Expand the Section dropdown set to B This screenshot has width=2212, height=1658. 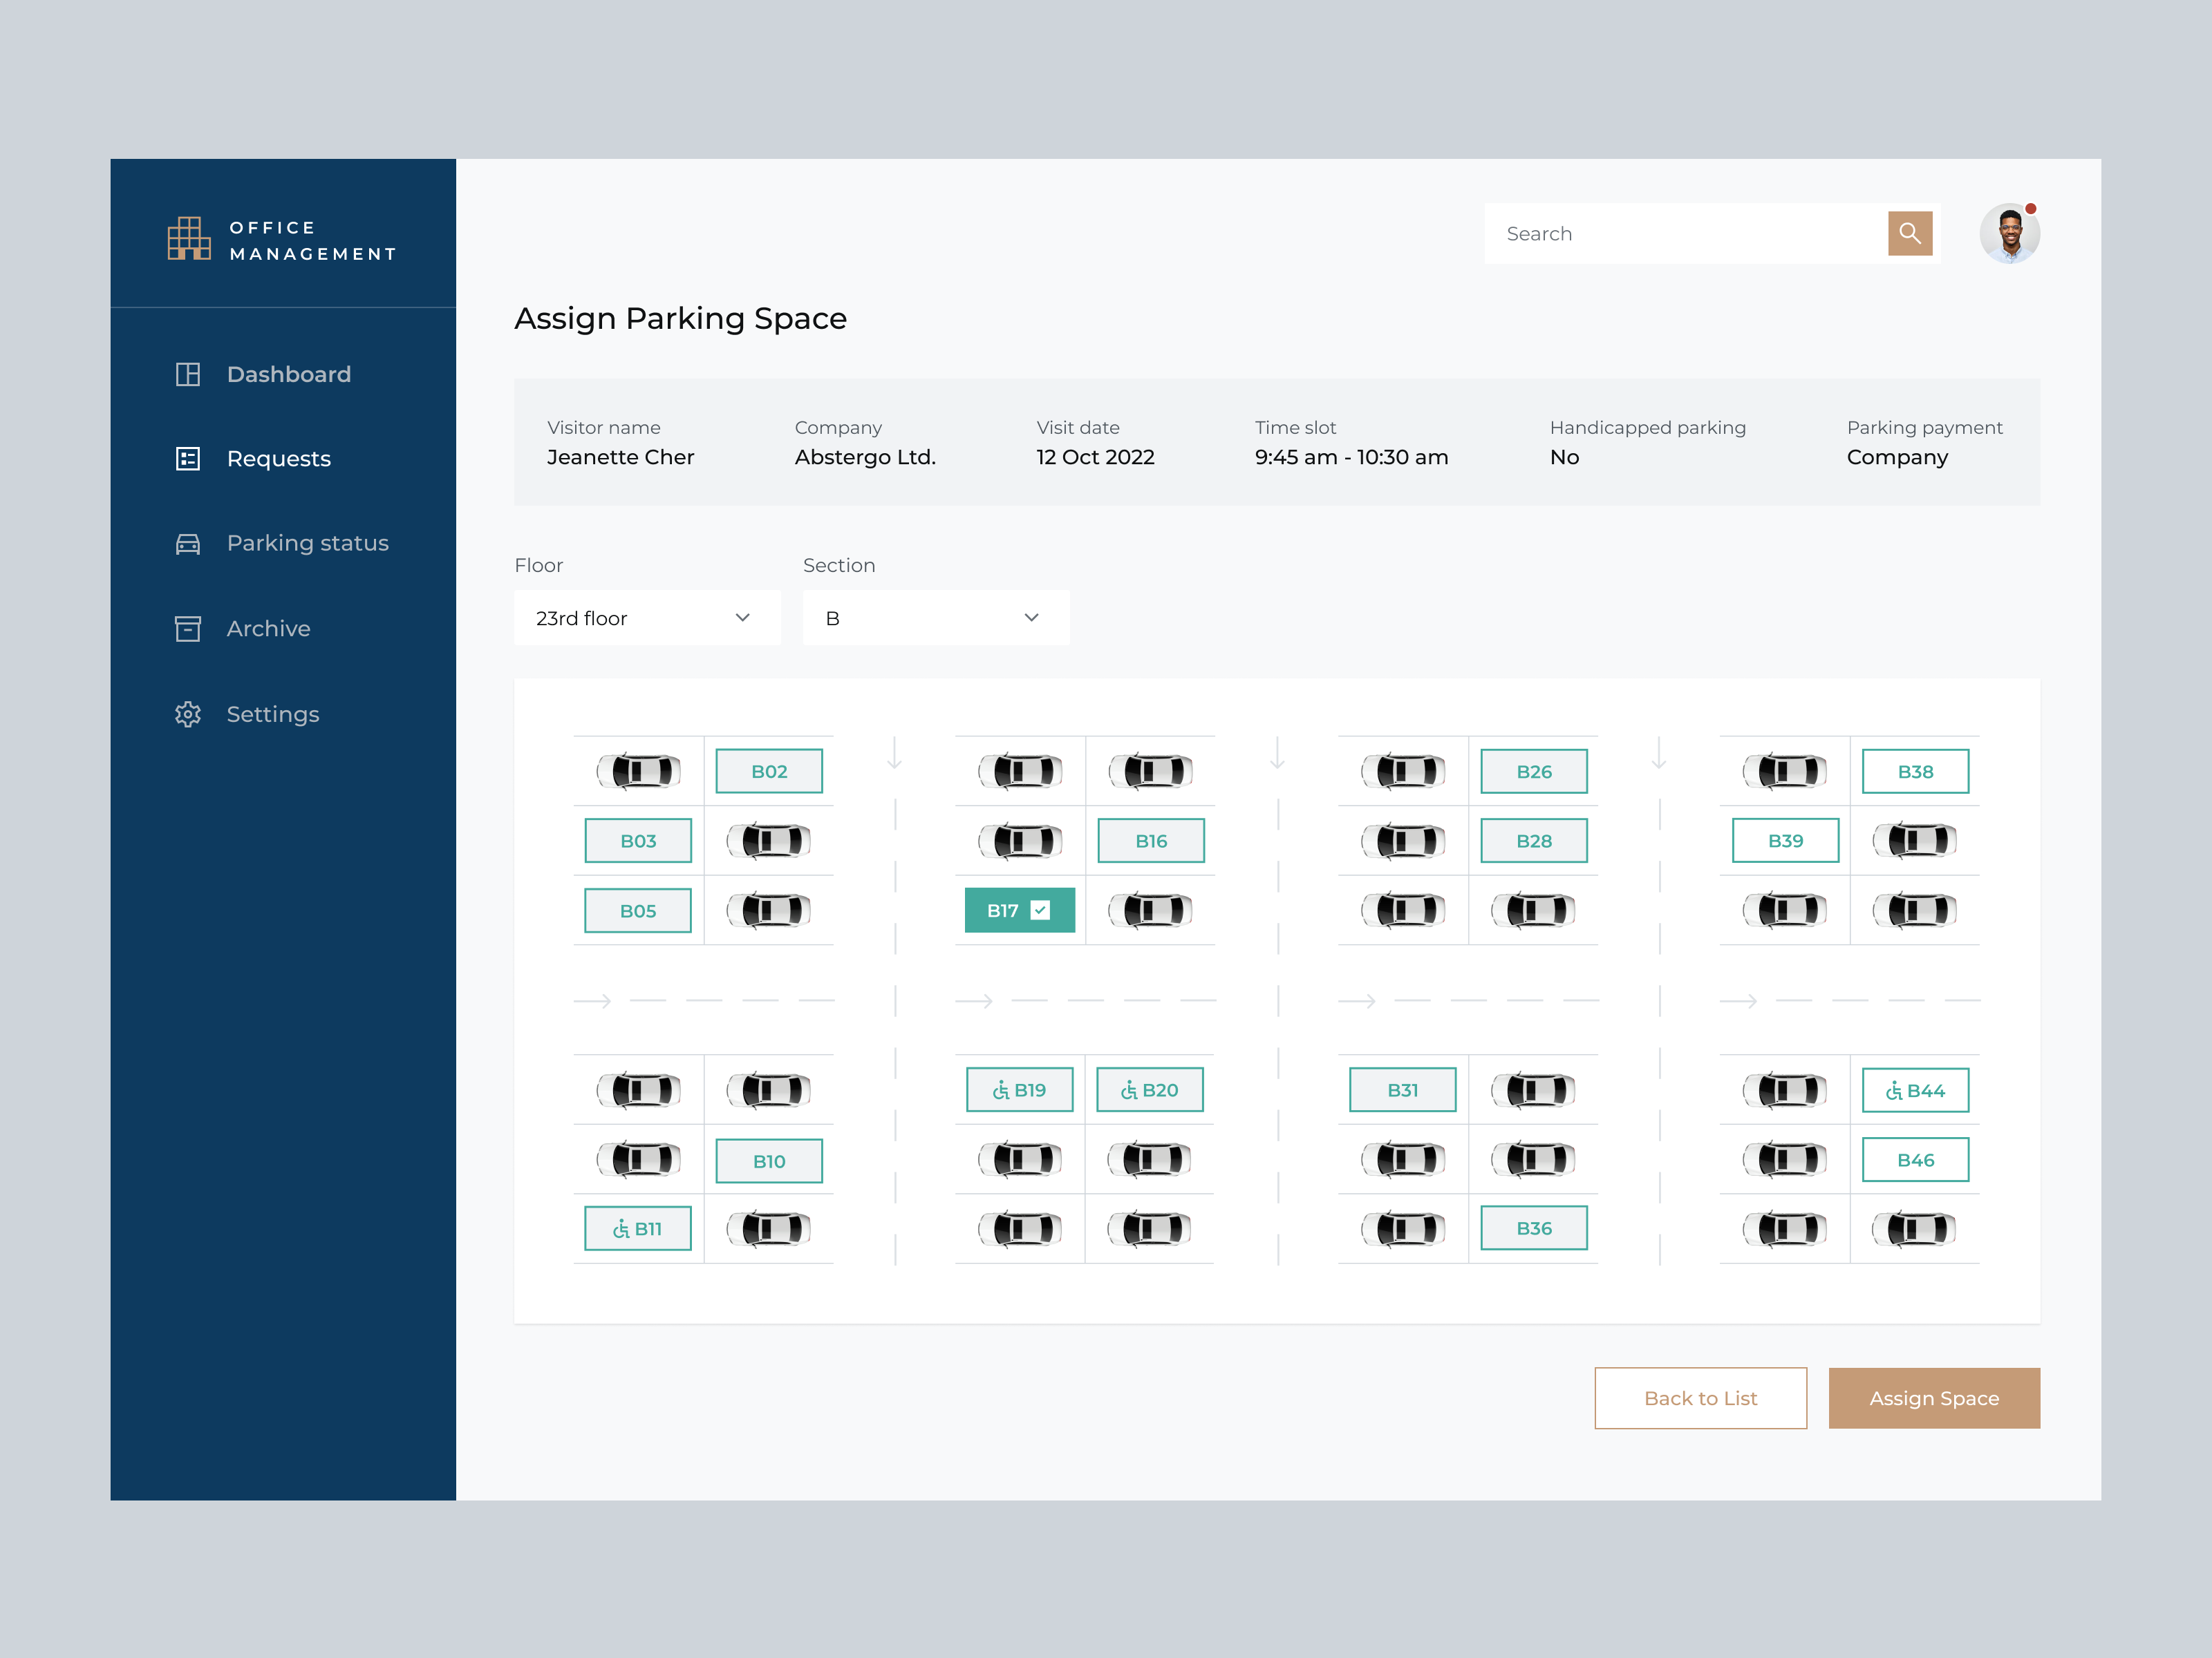point(935,618)
